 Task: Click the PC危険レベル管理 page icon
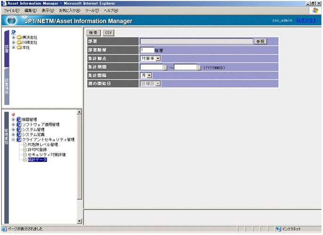pyautogui.click(x=25, y=145)
